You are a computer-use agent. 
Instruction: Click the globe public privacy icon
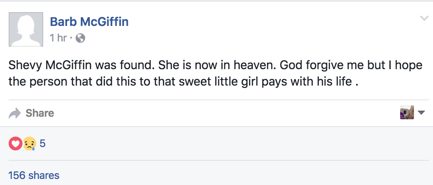coord(80,38)
